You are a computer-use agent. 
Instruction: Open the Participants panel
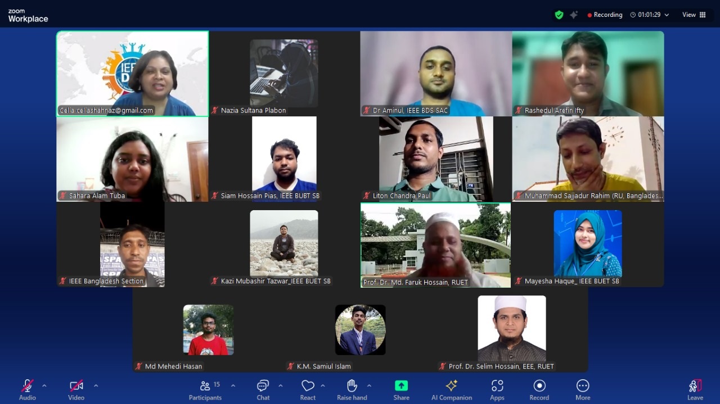coord(205,390)
